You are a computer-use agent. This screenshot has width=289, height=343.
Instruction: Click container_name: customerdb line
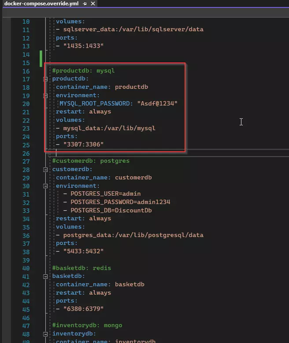(x=104, y=177)
